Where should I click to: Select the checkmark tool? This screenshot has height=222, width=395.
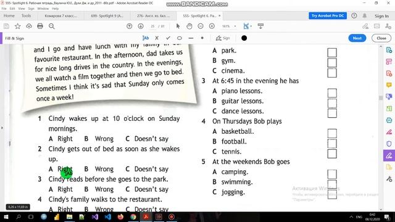pyautogui.click(x=168, y=38)
